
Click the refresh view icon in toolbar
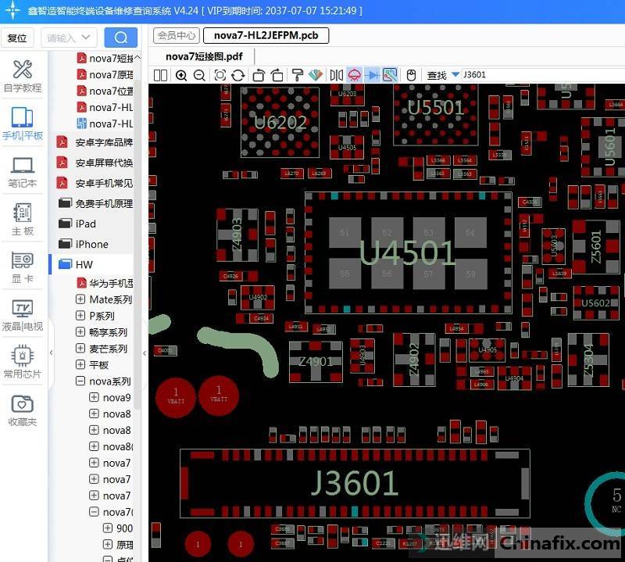click(238, 75)
